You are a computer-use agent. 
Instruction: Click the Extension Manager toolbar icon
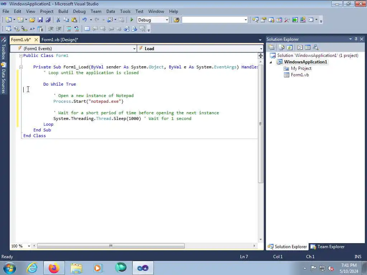[302, 20]
